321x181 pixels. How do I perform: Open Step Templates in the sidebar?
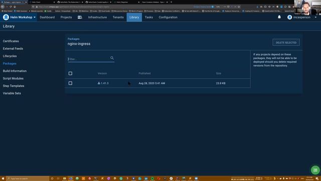coord(14,86)
